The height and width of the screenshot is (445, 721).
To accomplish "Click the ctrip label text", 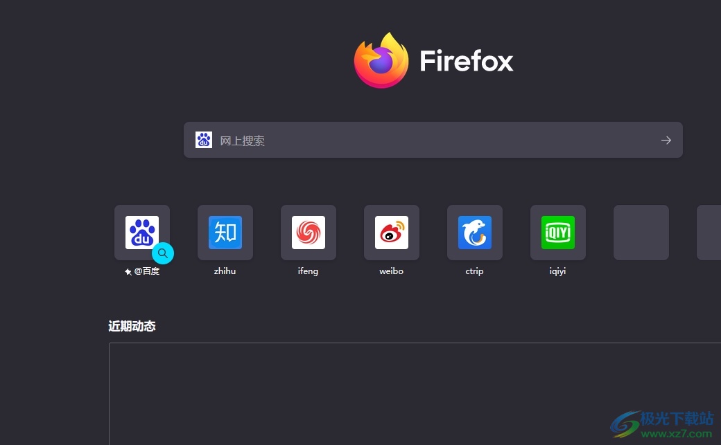I will 474,271.
